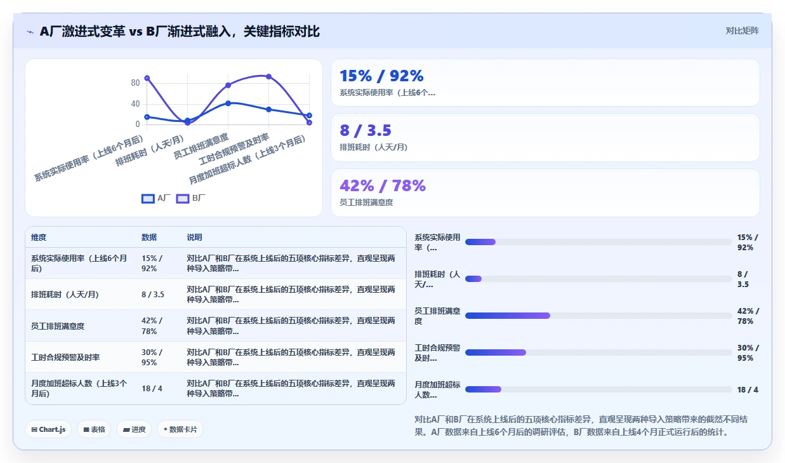785x463 pixels.
Task: Click the 员工排班满意度 progress bar
Action: (x=598, y=316)
